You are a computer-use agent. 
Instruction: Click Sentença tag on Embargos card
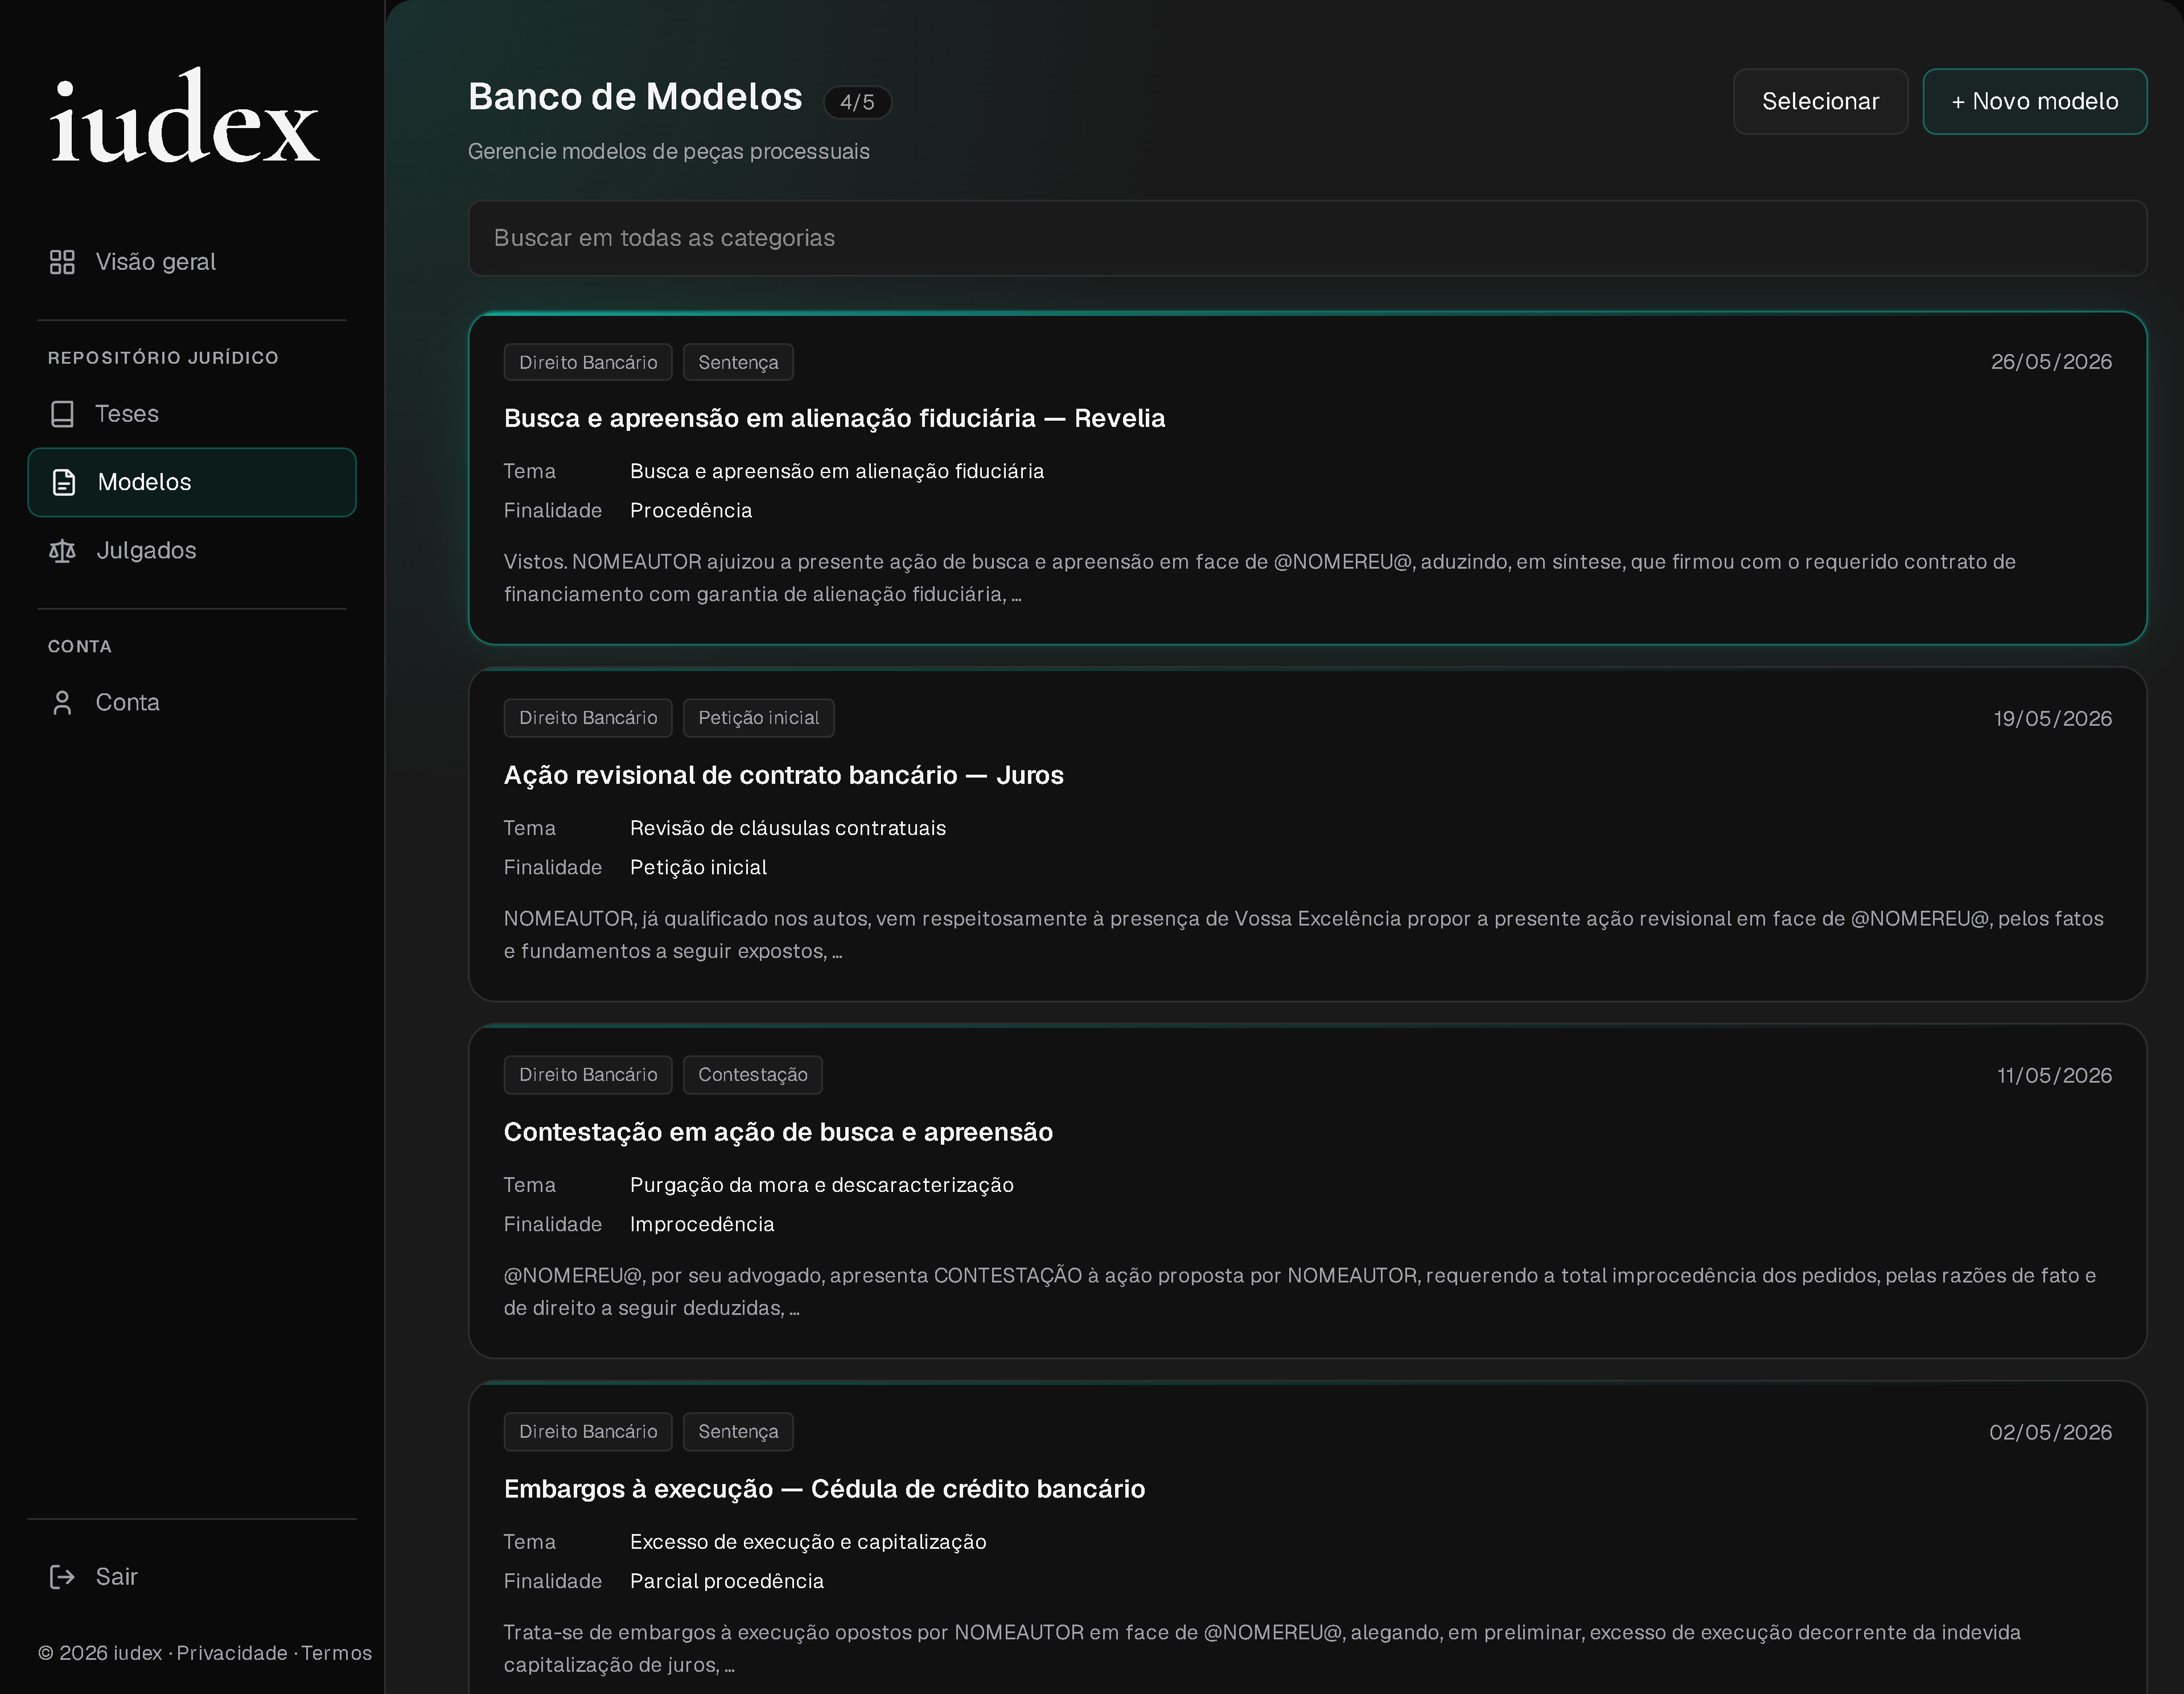738,1432
